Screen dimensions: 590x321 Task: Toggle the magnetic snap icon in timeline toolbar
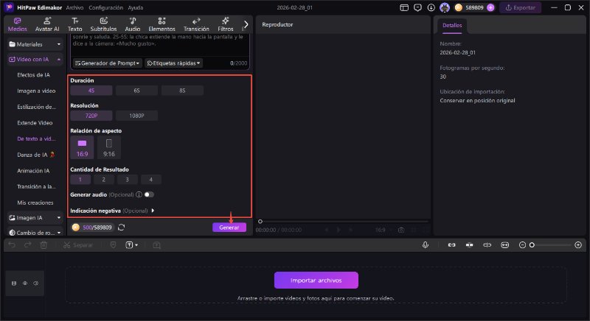[469, 244]
